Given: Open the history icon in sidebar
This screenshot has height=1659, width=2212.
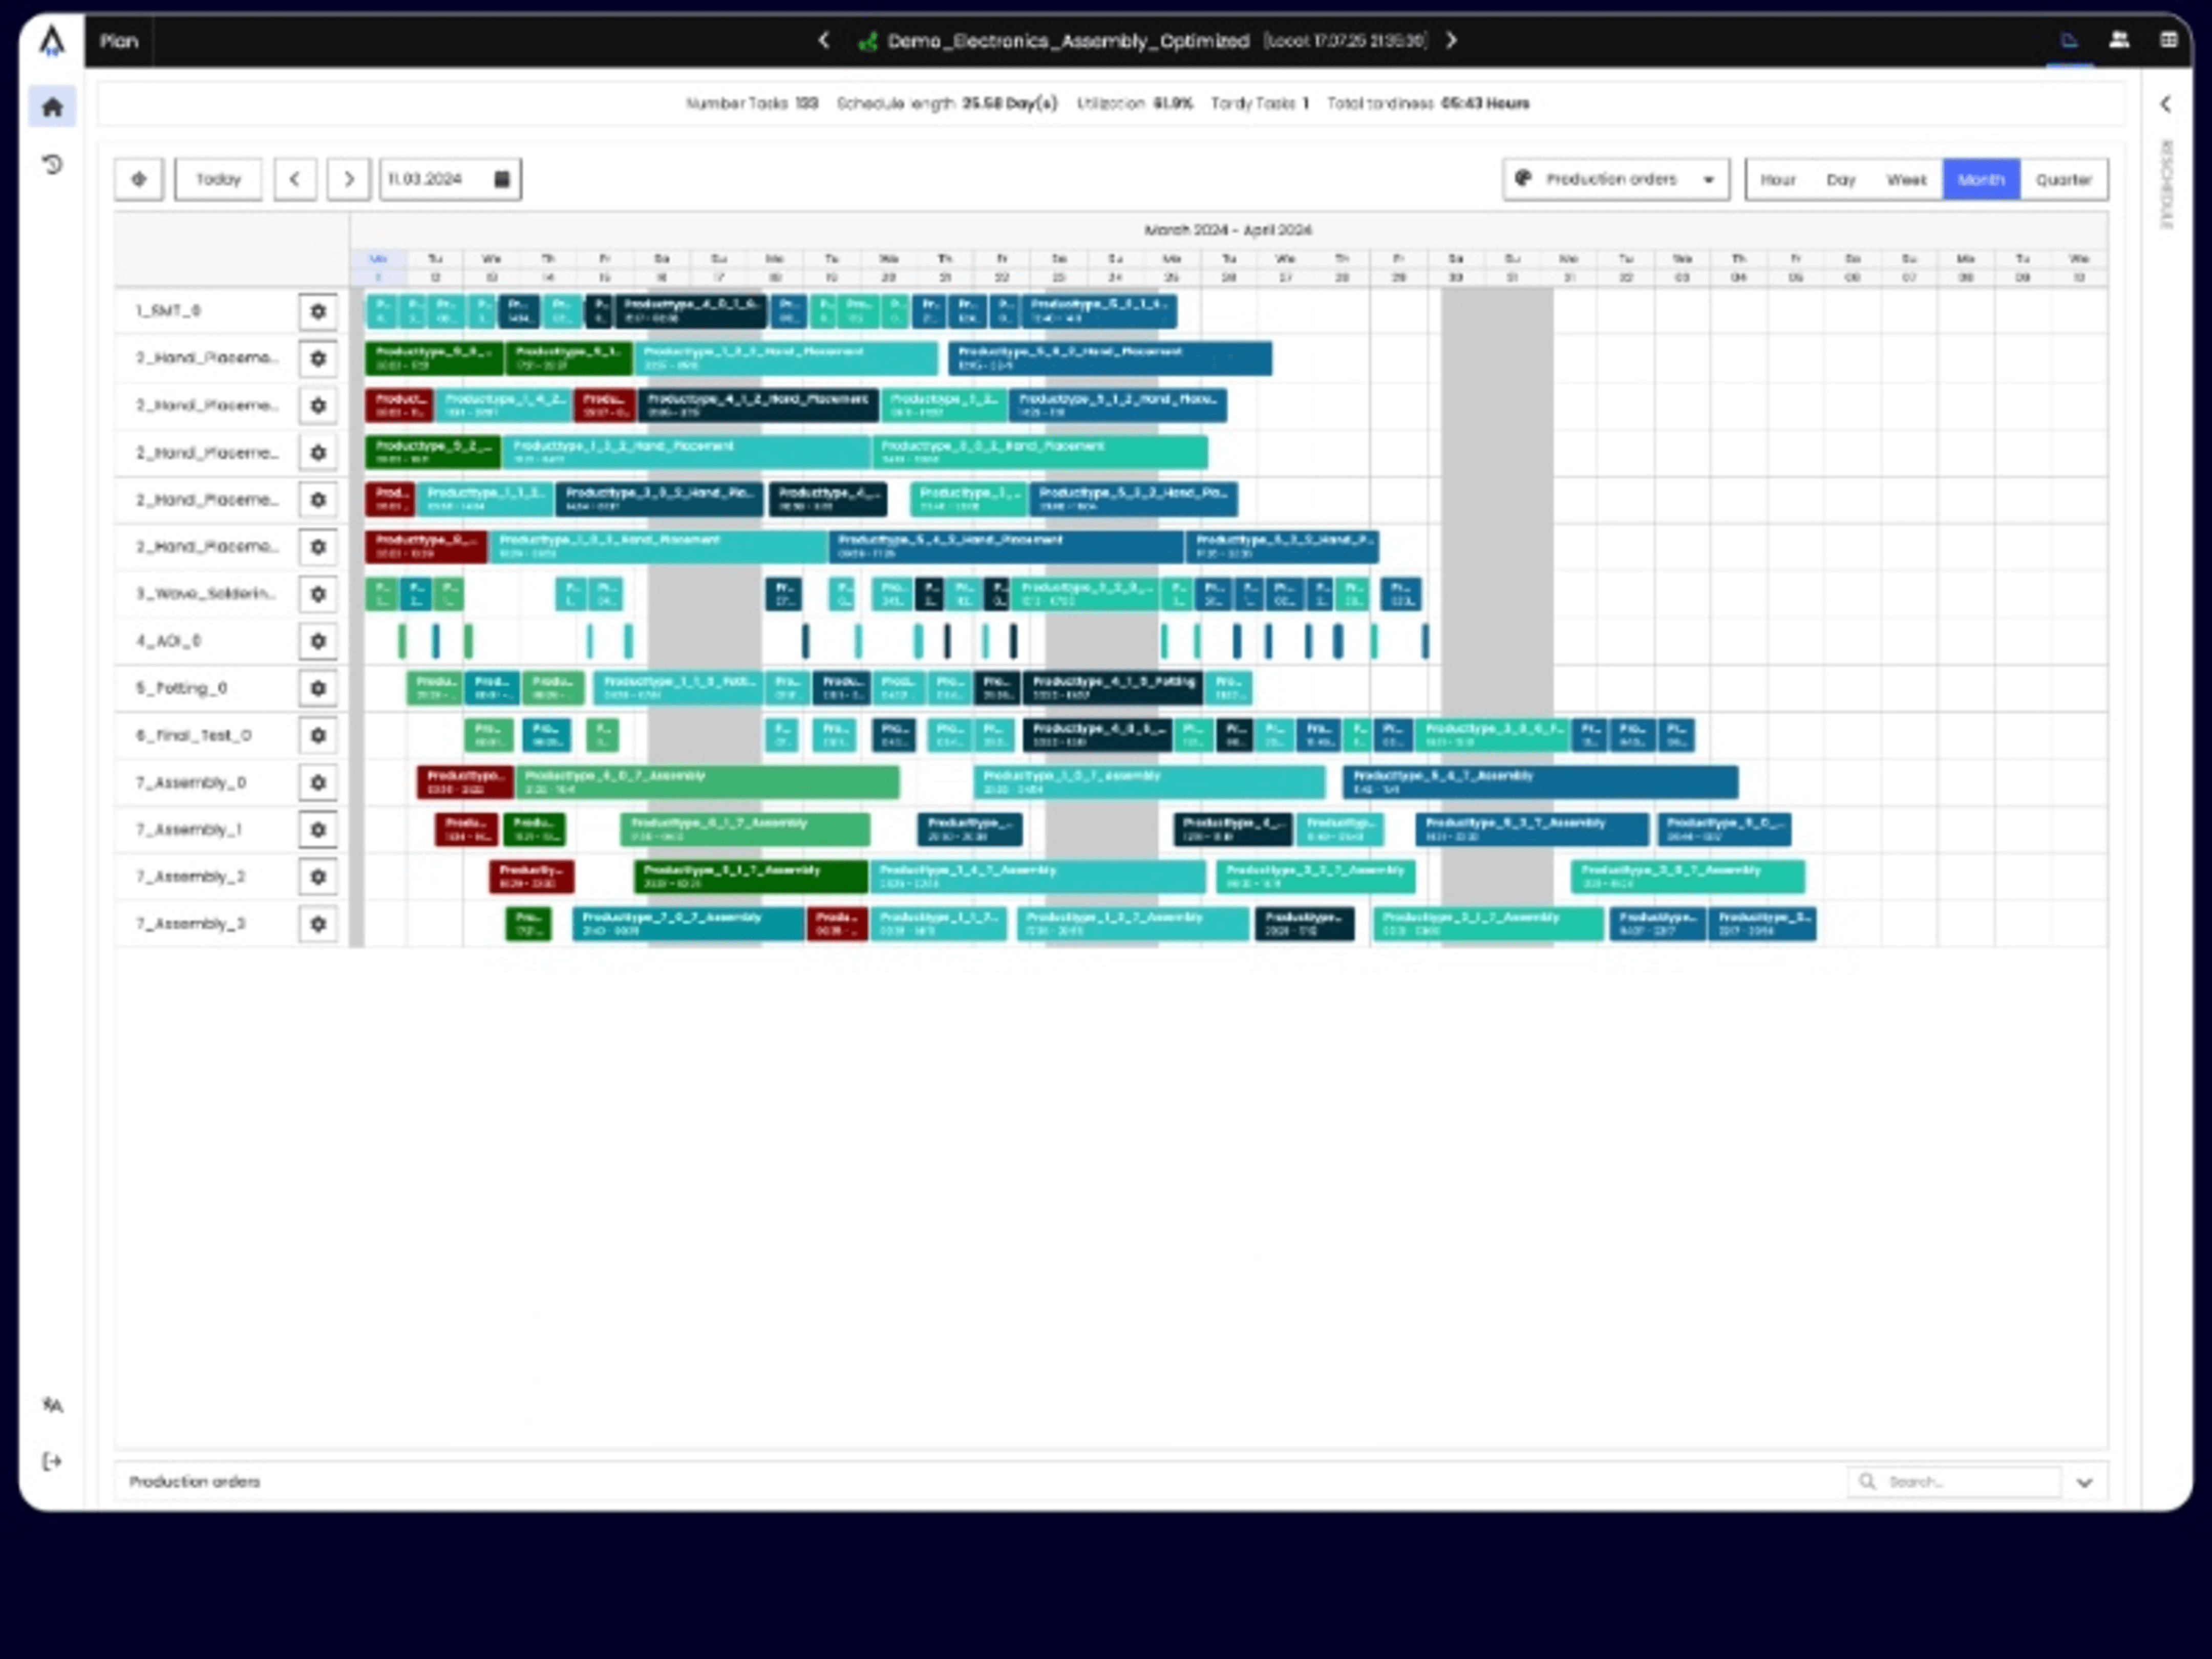Looking at the screenshot, I should pos(52,164).
